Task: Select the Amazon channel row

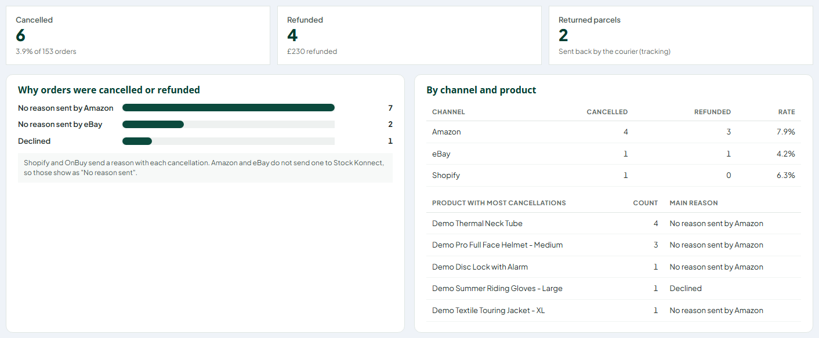Action: click(x=614, y=132)
